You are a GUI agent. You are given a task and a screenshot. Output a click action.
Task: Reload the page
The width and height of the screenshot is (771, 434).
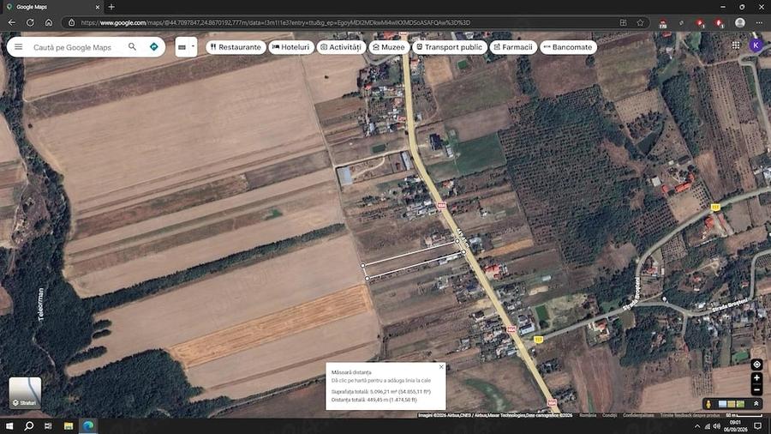pos(30,22)
